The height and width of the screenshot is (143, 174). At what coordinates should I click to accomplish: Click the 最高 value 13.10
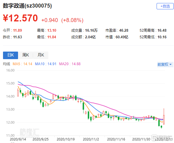52,30
